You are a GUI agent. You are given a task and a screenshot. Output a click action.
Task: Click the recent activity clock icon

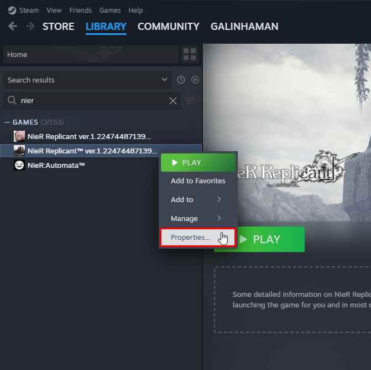[x=181, y=80]
